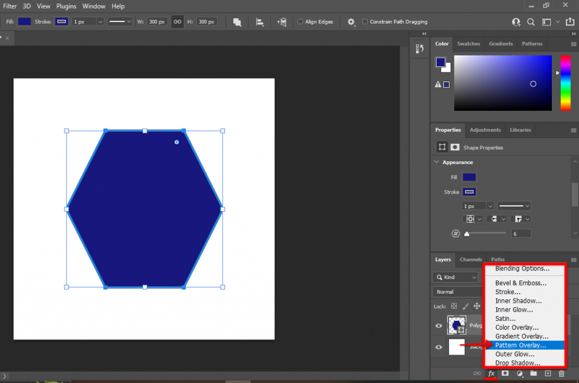This screenshot has height=383, width=579.
Task: Click the Delete Layer trash icon
Action: click(x=561, y=373)
